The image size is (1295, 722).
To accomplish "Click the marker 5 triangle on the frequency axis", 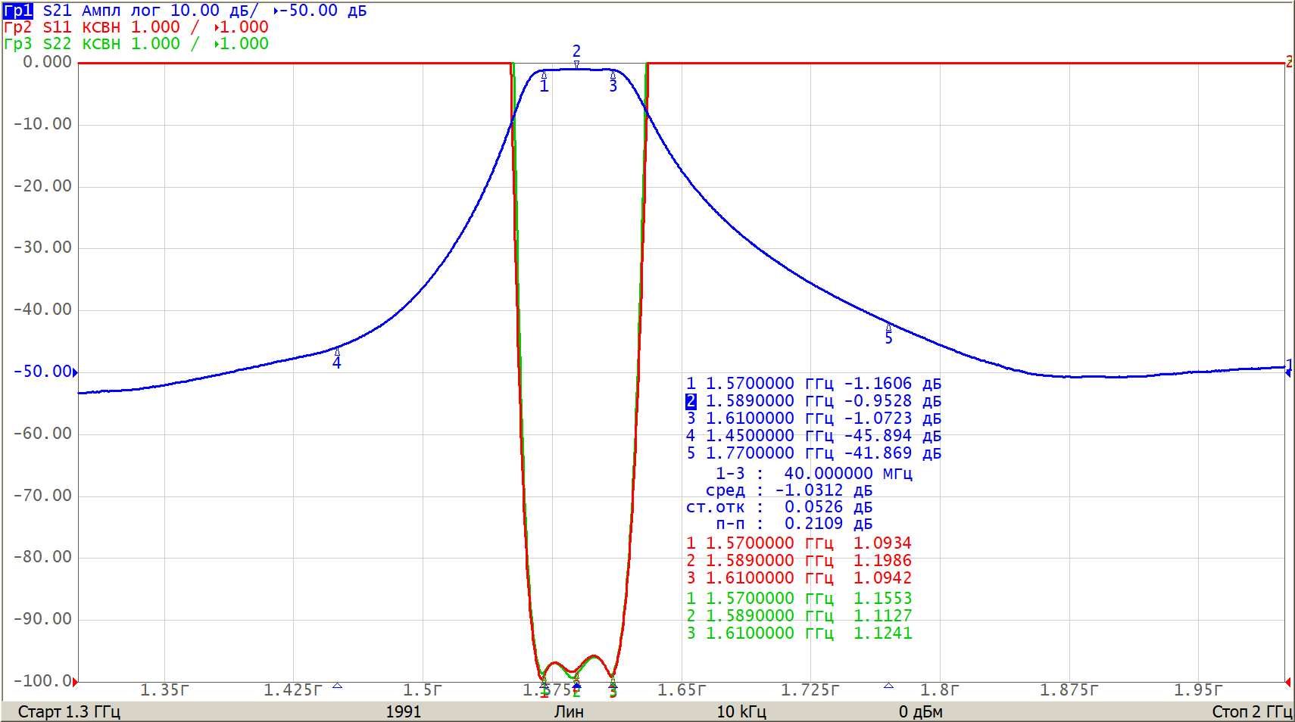I will (888, 686).
